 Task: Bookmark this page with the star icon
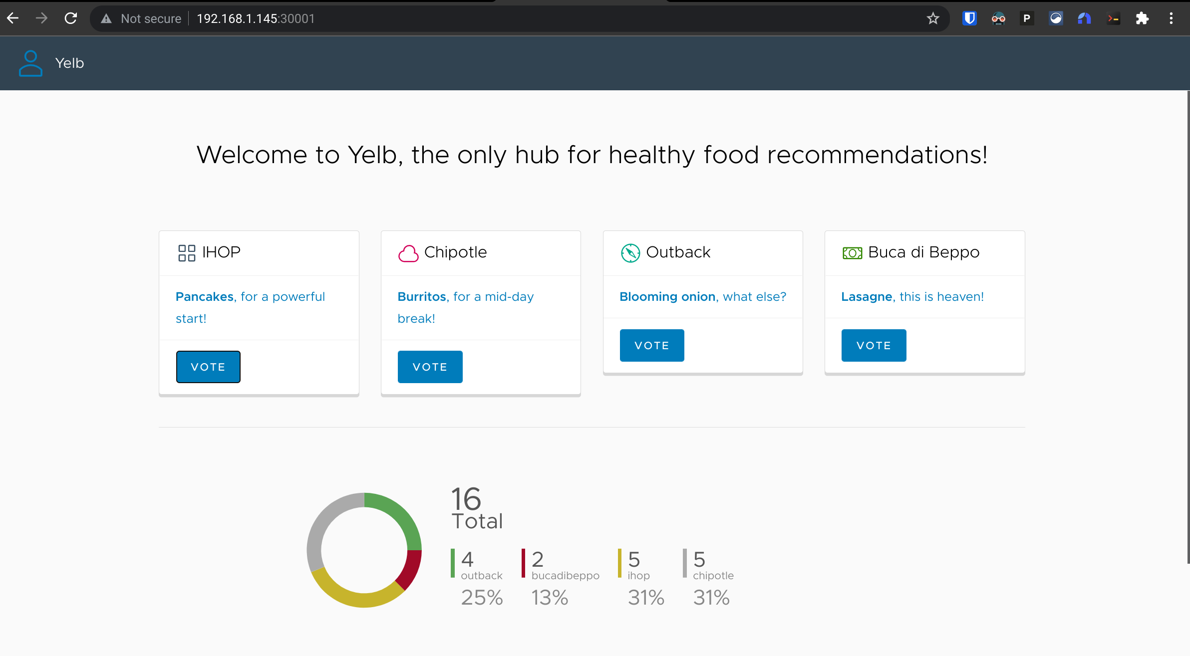(933, 19)
